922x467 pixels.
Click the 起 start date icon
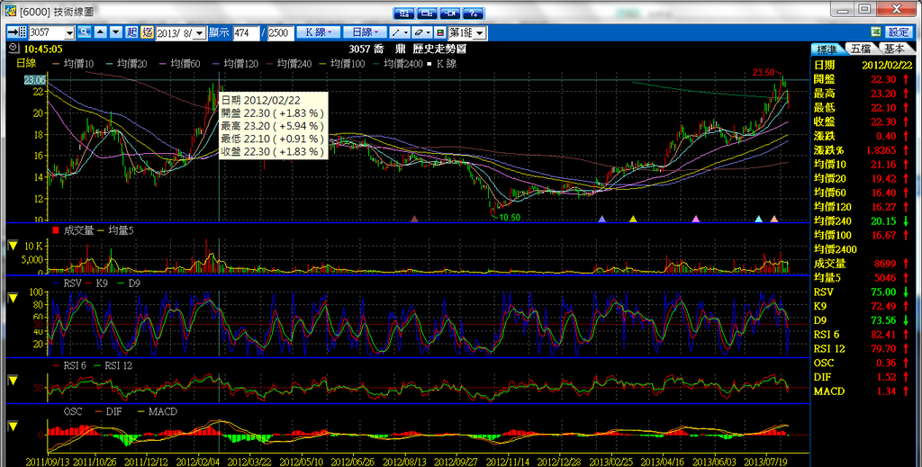pos(131,31)
